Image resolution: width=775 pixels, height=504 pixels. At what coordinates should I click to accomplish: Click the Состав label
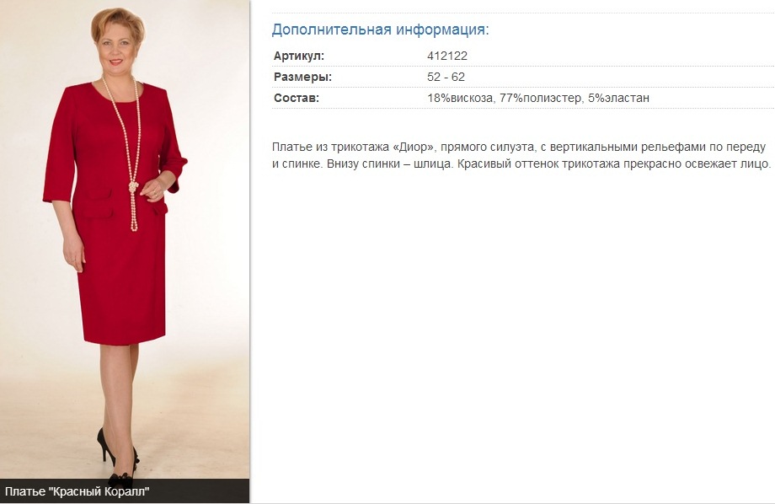coord(297,98)
